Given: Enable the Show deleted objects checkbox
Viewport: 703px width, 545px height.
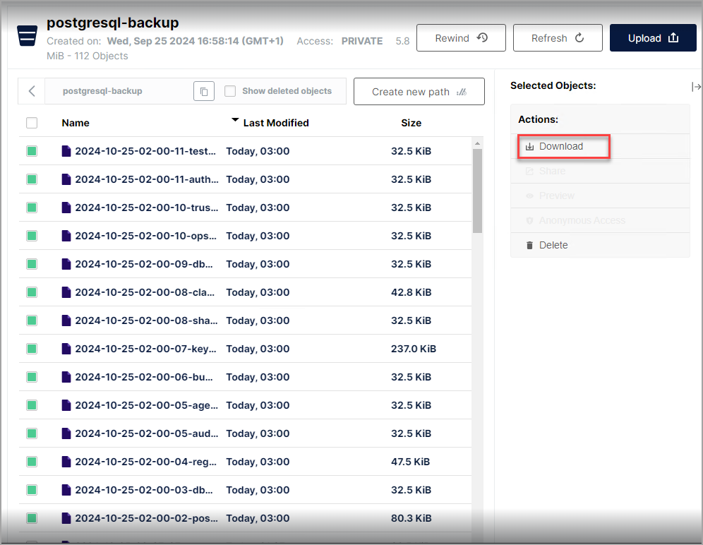Looking at the screenshot, I should pyautogui.click(x=230, y=91).
